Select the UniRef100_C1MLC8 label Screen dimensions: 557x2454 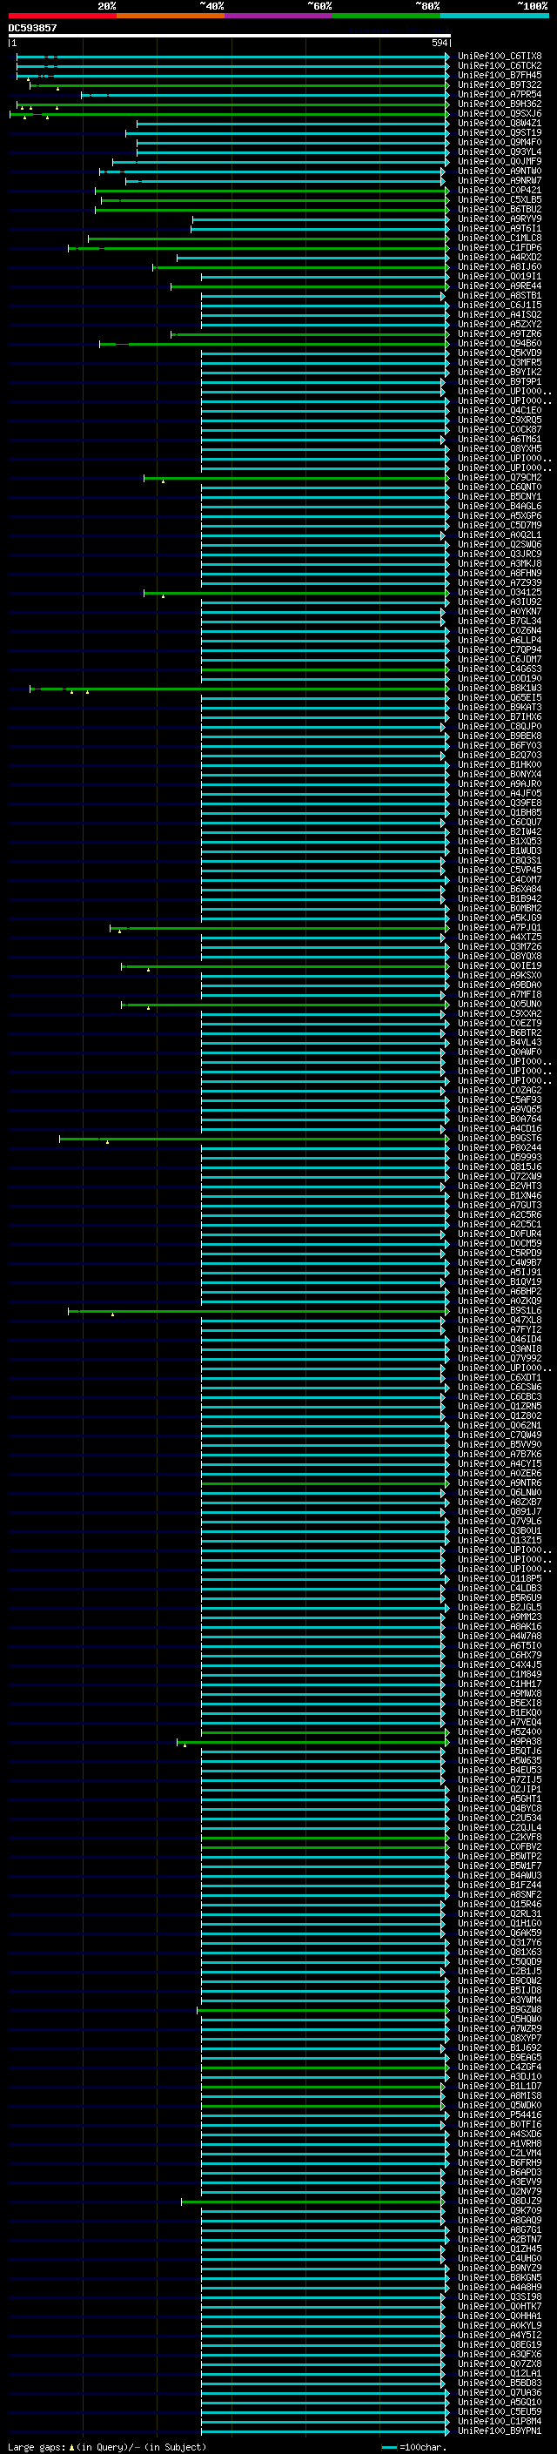click(500, 239)
